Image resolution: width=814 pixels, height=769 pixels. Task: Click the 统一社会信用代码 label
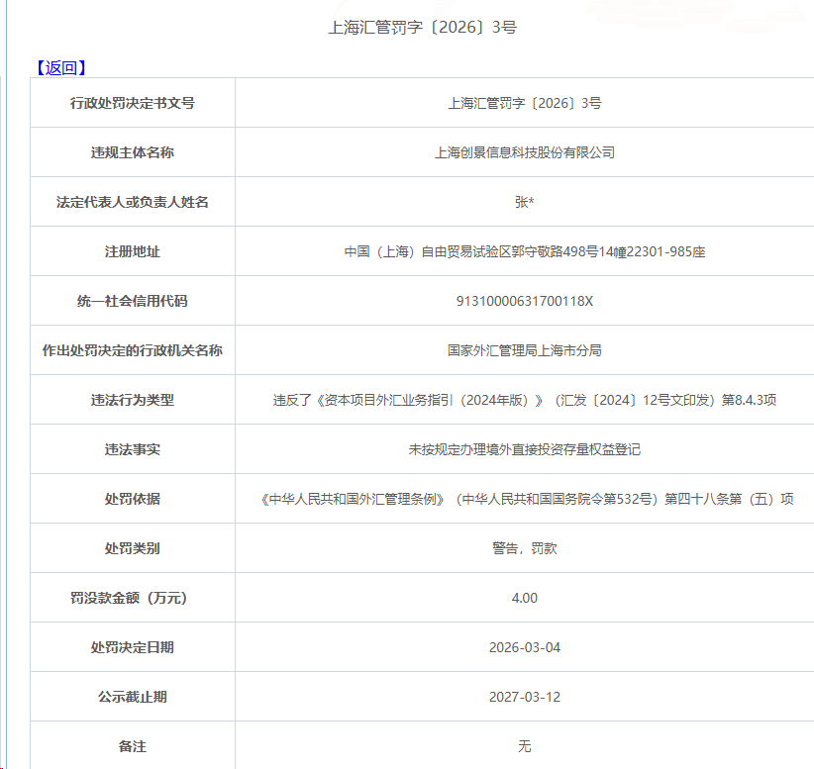point(133,301)
